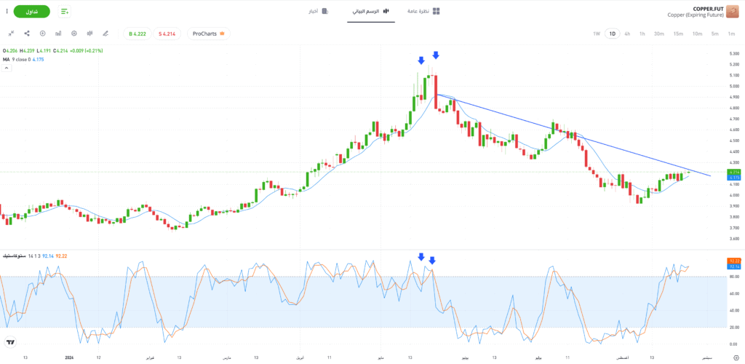Collapse the indicator legend chevron
This screenshot has height=364, width=745.
6,68
